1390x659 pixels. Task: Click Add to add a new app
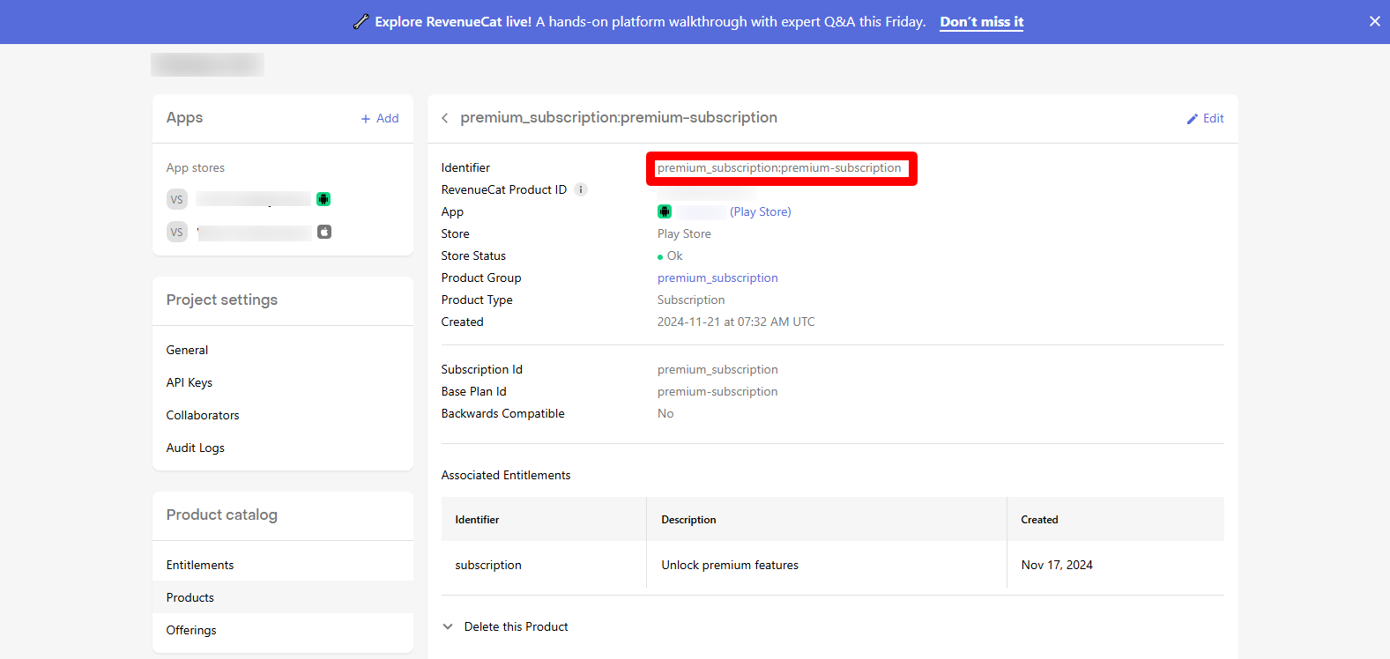[380, 118]
